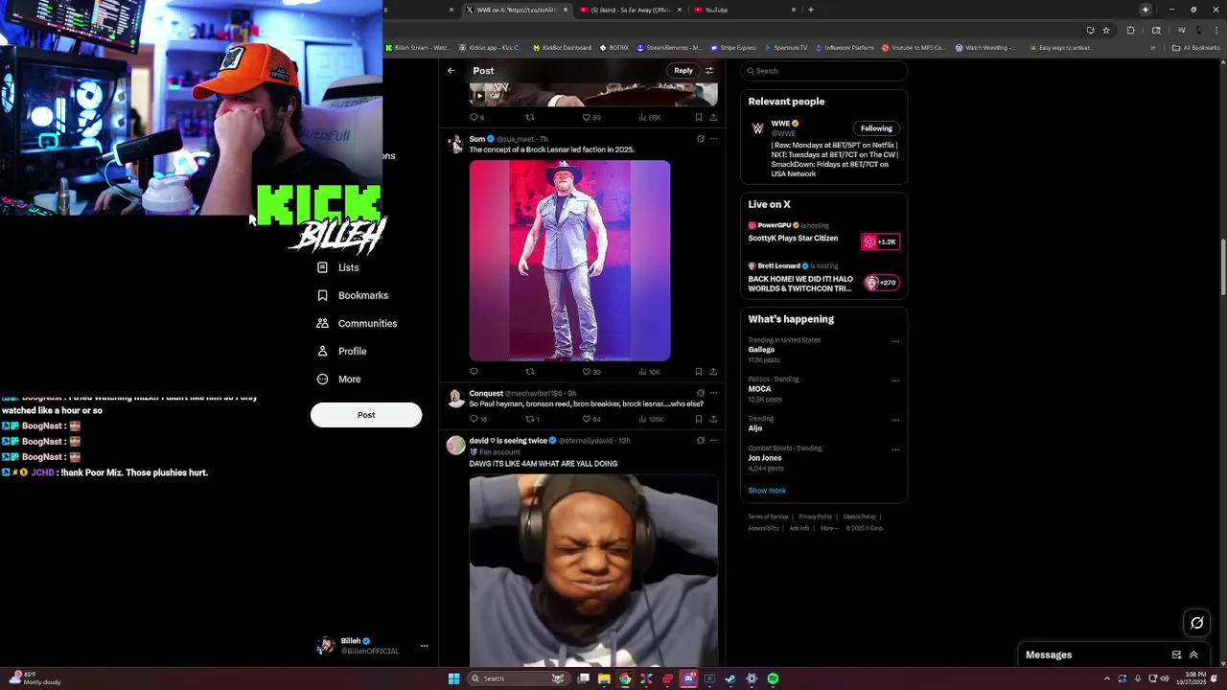This screenshot has width=1227, height=690.
Task: Bookmark this page star icon
Action: point(1106,30)
